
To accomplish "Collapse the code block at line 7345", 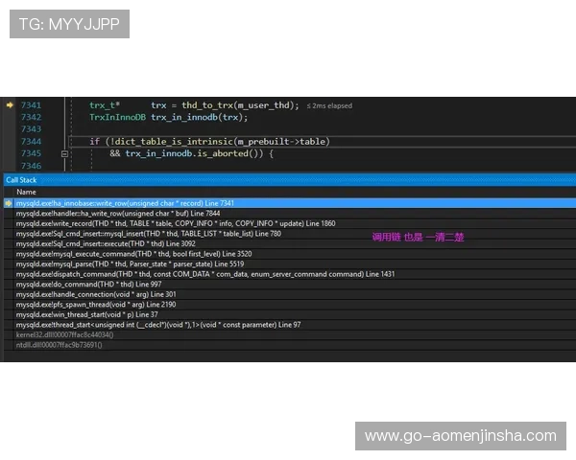I will (64, 153).
